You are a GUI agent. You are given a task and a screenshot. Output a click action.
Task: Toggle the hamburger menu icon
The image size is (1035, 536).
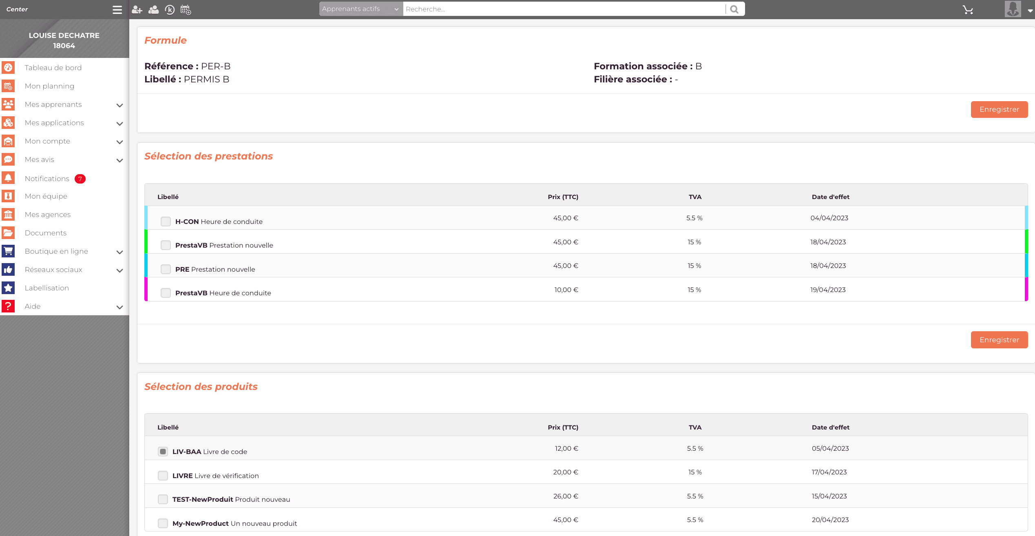pos(117,9)
